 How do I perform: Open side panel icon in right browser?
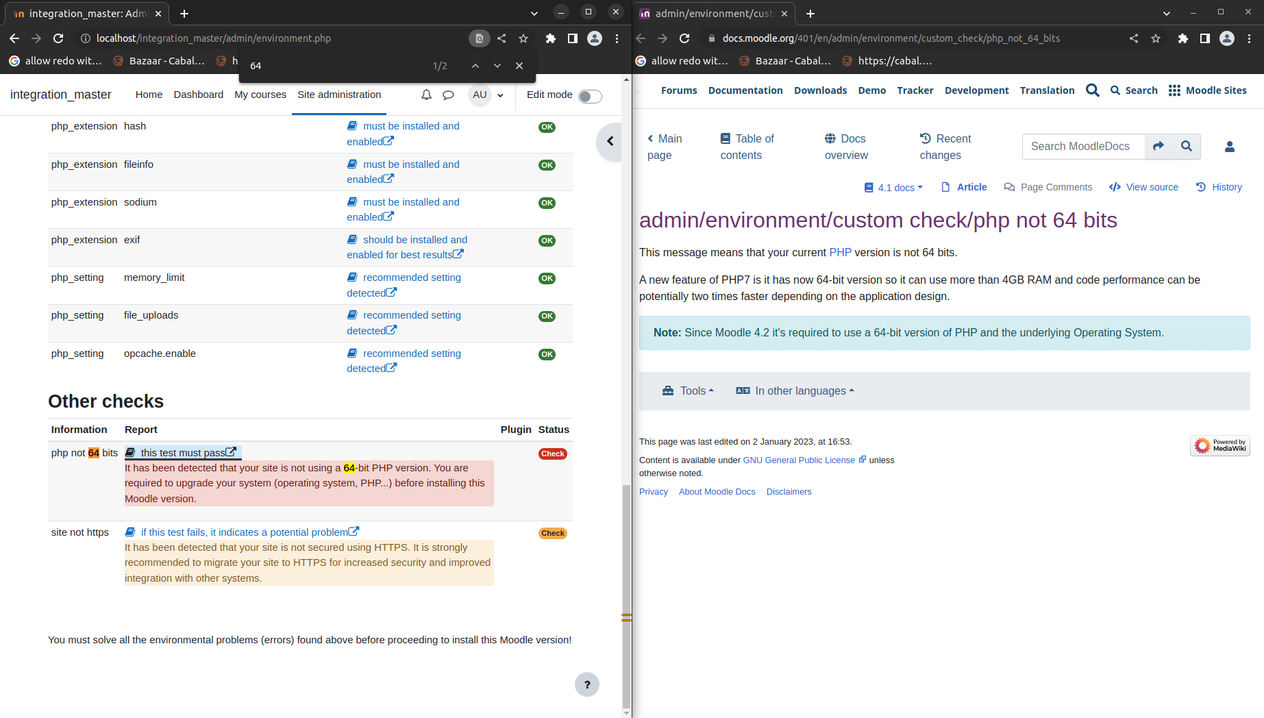[1204, 38]
